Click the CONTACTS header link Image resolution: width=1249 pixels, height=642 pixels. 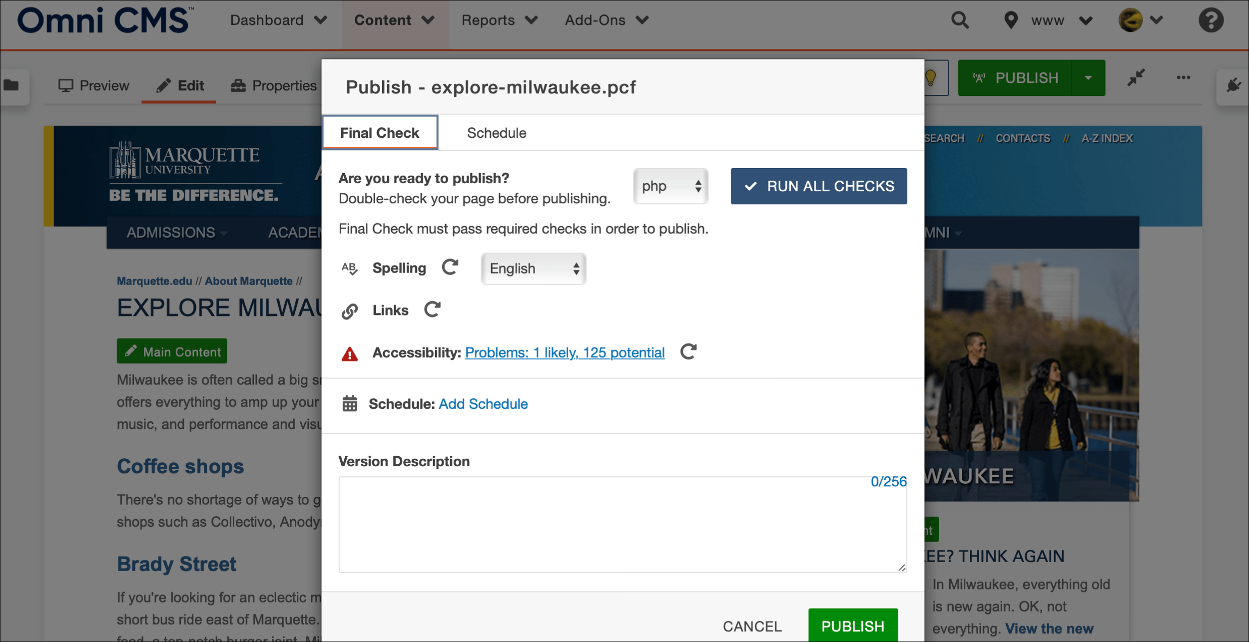pos(1023,138)
